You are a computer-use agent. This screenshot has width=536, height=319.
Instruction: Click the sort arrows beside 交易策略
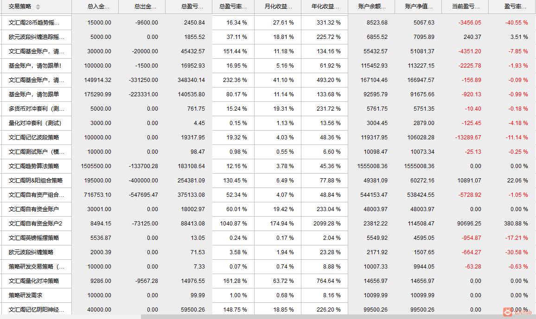38,7
